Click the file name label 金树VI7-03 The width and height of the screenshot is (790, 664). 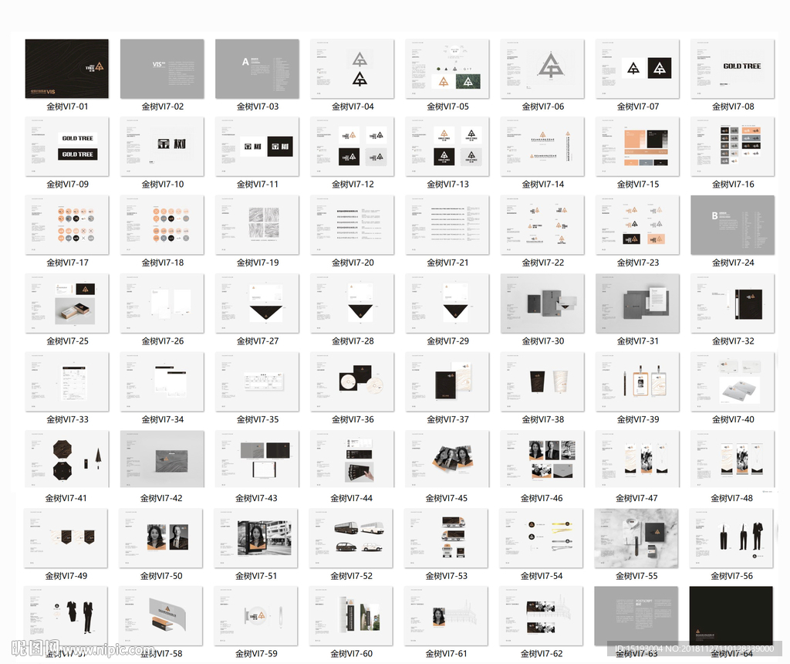click(257, 107)
